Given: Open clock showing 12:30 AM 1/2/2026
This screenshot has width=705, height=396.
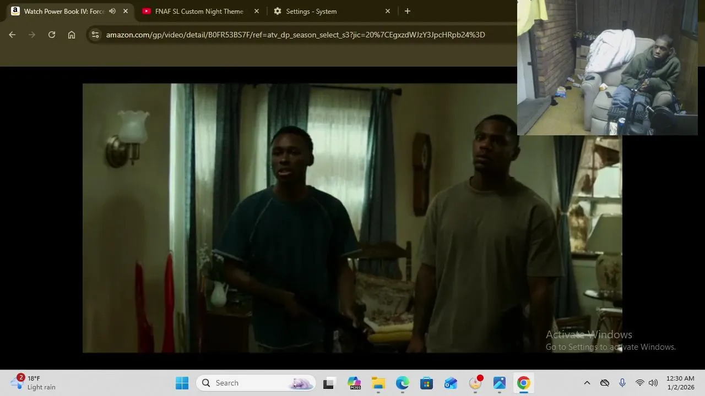Looking at the screenshot, I should (x=680, y=383).
